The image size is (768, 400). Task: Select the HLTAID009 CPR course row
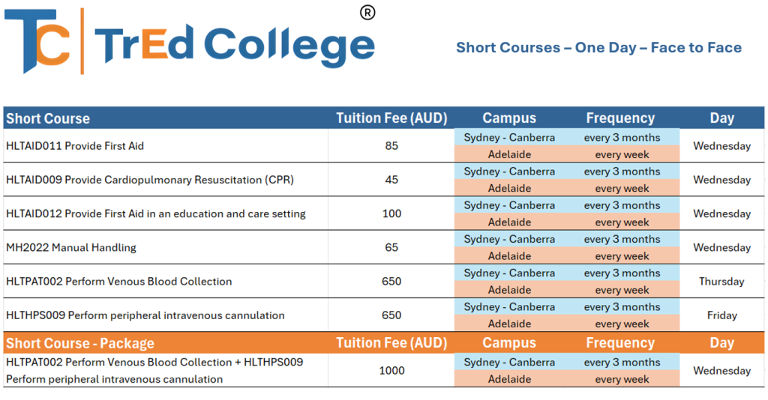tap(149, 180)
